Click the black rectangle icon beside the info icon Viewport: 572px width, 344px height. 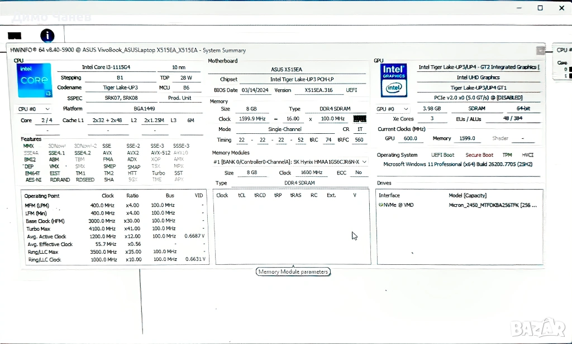pos(15,36)
